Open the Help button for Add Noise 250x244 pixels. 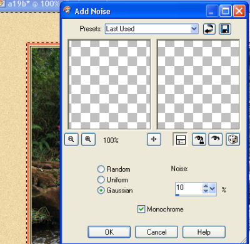204,232
